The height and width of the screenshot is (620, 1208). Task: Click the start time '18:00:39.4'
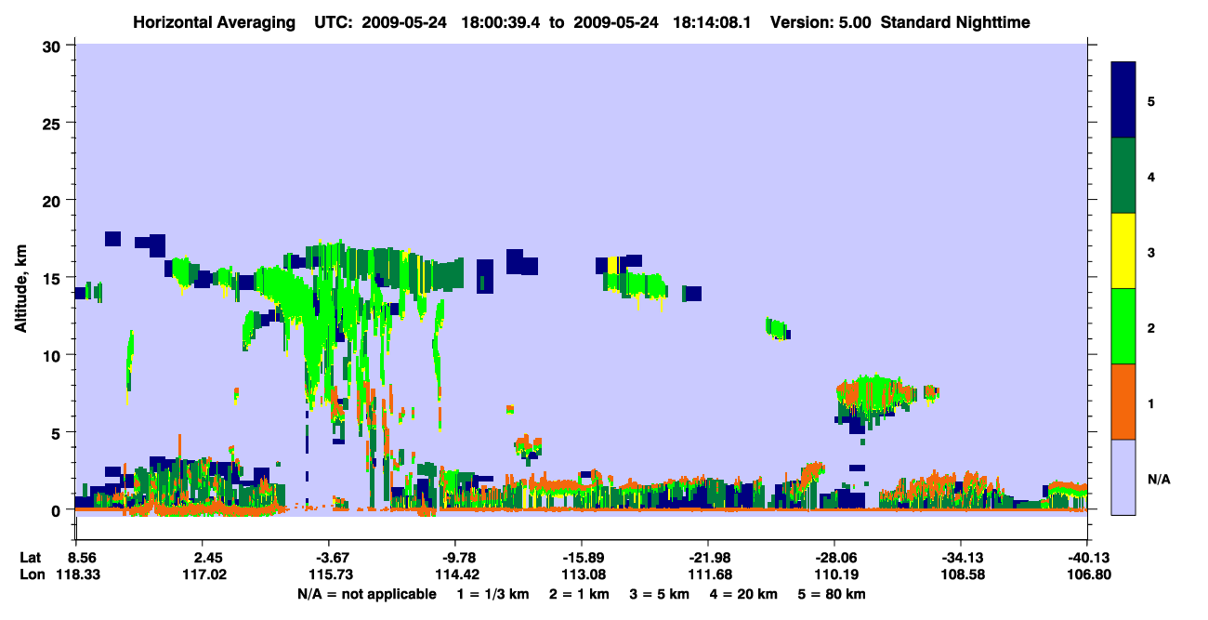[503, 21]
